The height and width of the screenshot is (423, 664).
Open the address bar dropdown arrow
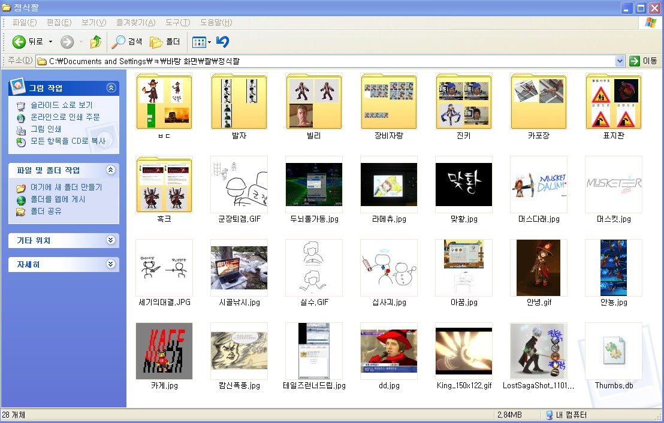[x=620, y=61]
